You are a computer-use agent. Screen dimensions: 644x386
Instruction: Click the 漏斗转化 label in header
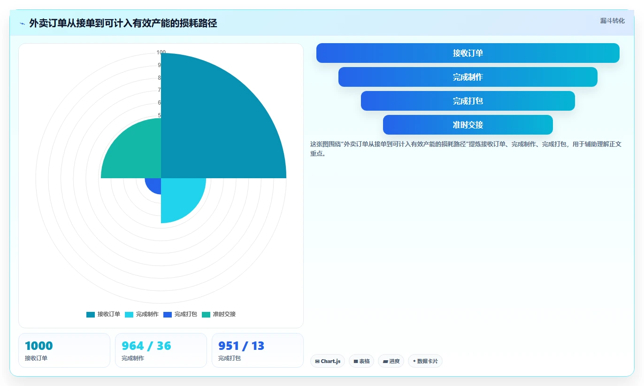pyautogui.click(x=612, y=21)
